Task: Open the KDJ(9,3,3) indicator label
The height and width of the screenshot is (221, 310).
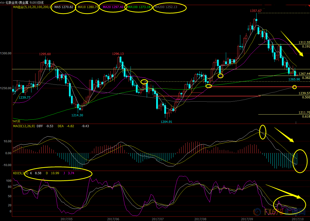Action: tap(20, 173)
